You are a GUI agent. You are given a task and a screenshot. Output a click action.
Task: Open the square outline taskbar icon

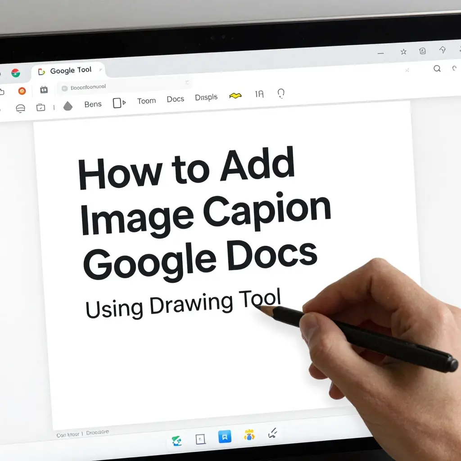pyautogui.click(x=200, y=439)
